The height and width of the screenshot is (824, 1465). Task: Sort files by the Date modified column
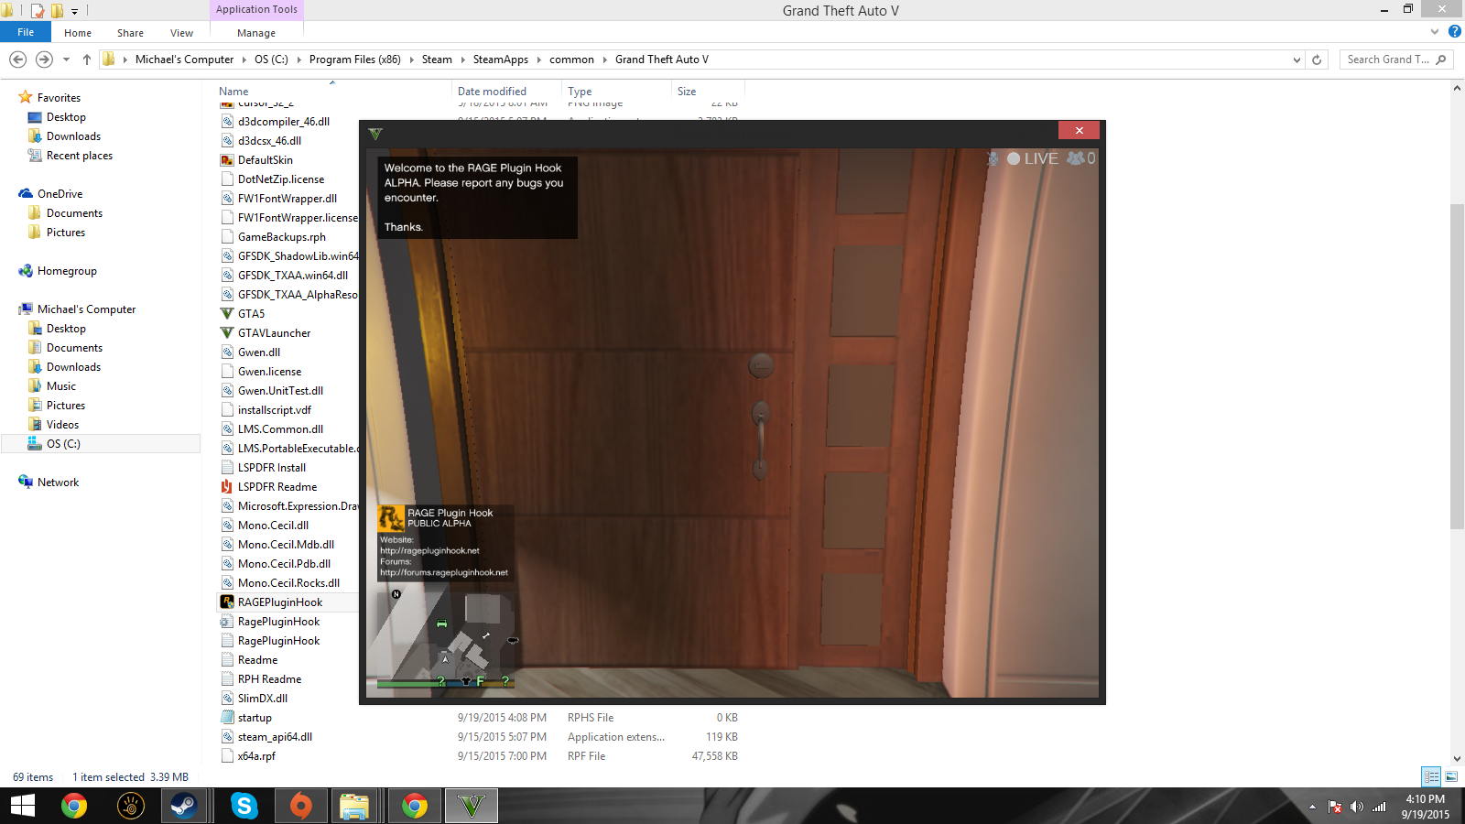[506, 92]
